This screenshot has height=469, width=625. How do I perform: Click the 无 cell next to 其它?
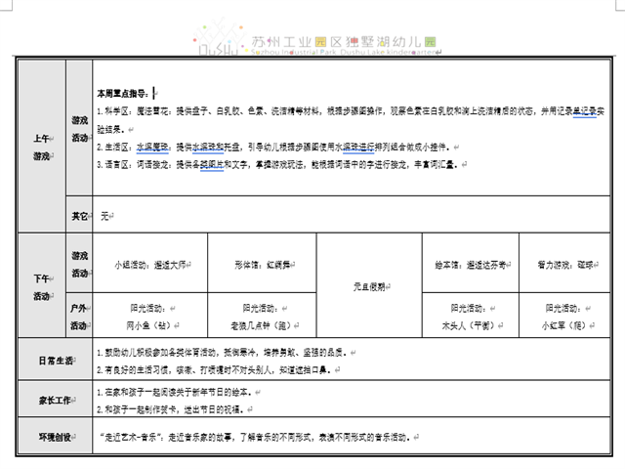tap(351, 215)
